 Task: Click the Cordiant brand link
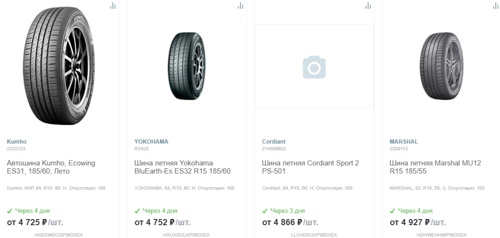coord(273,141)
